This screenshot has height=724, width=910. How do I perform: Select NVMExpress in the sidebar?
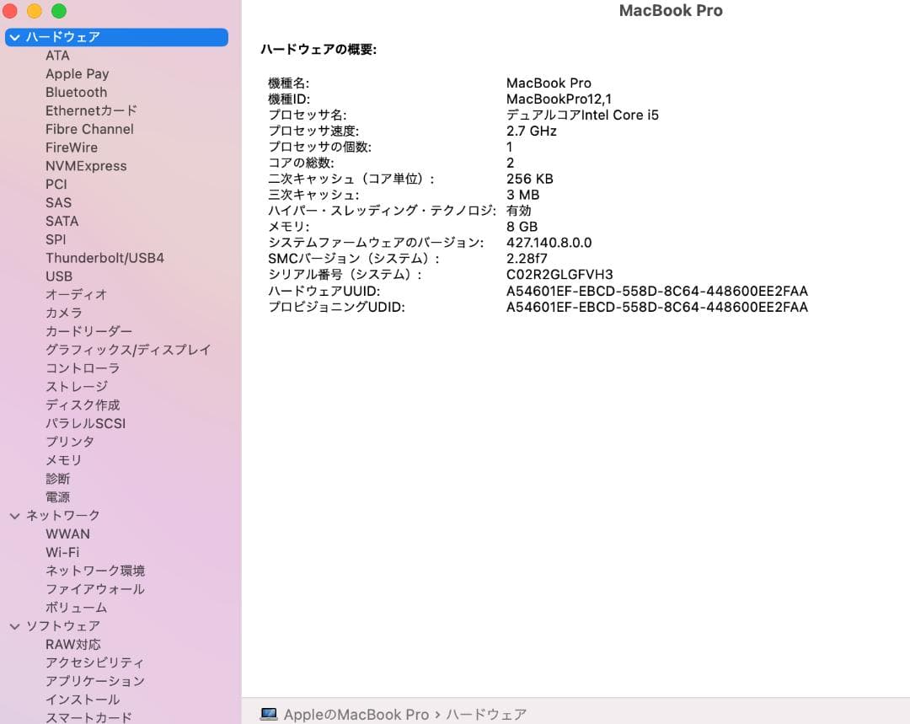pos(86,166)
